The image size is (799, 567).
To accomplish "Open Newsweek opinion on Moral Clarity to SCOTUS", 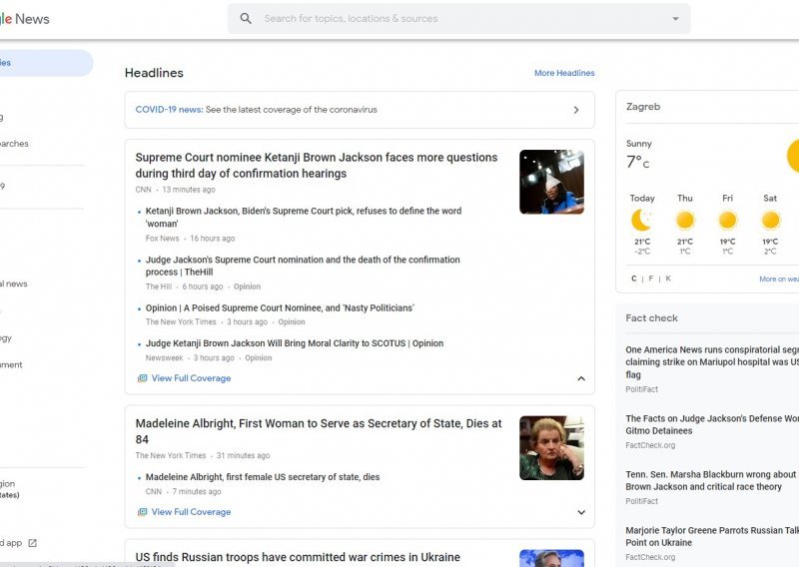I will 295,343.
